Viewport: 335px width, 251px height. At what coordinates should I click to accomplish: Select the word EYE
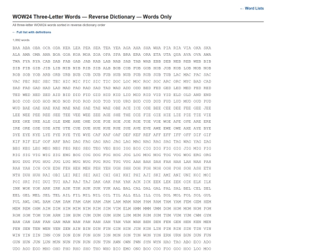[26, 135]
